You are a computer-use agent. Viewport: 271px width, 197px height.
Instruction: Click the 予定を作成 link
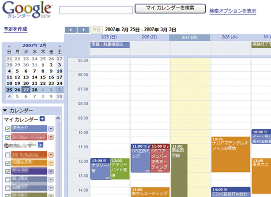coord(16,29)
